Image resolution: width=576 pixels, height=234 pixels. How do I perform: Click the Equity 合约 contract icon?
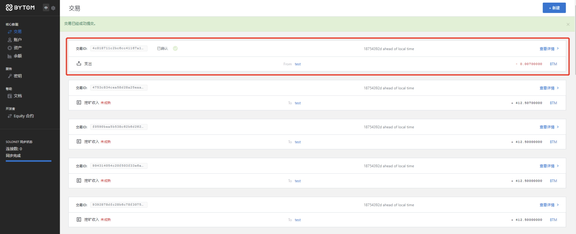[x=10, y=116]
